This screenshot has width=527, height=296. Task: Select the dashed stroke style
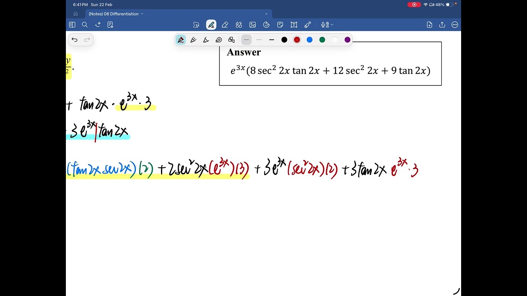pyautogui.click(x=259, y=40)
